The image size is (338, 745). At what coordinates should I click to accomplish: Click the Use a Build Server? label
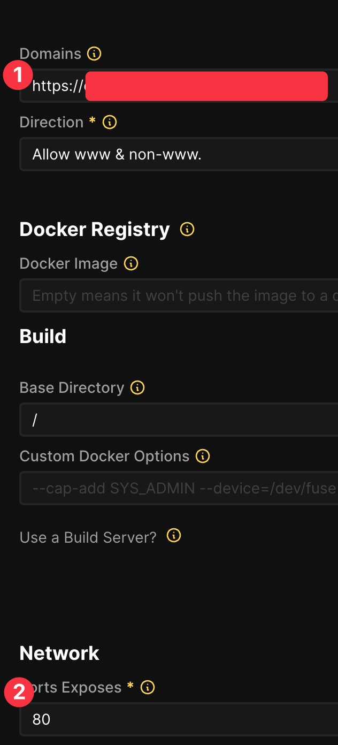tap(88, 537)
